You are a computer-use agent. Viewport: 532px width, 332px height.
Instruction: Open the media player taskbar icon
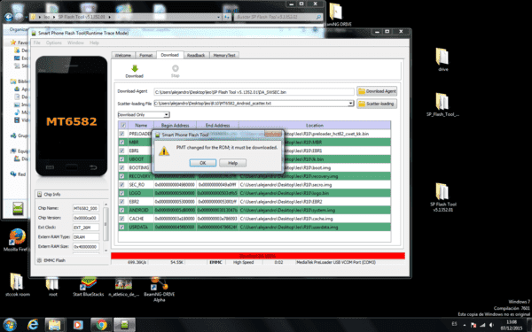[x=78, y=325]
